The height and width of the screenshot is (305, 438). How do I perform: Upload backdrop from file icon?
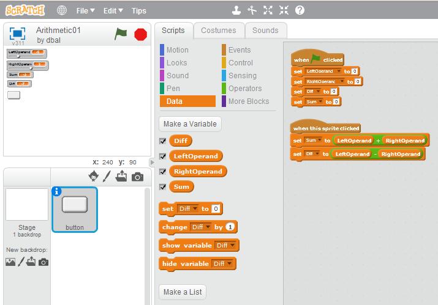31,261
